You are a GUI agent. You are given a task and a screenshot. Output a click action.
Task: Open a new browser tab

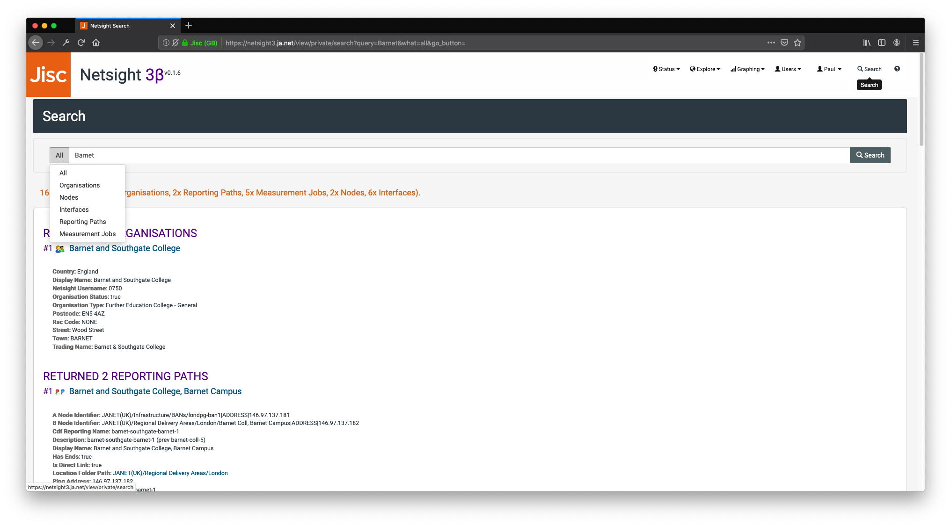click(189, 25)
